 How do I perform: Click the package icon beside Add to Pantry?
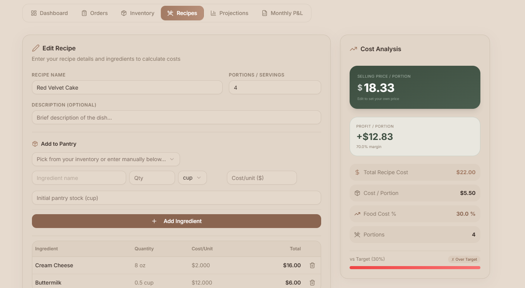tap(35, 144)
